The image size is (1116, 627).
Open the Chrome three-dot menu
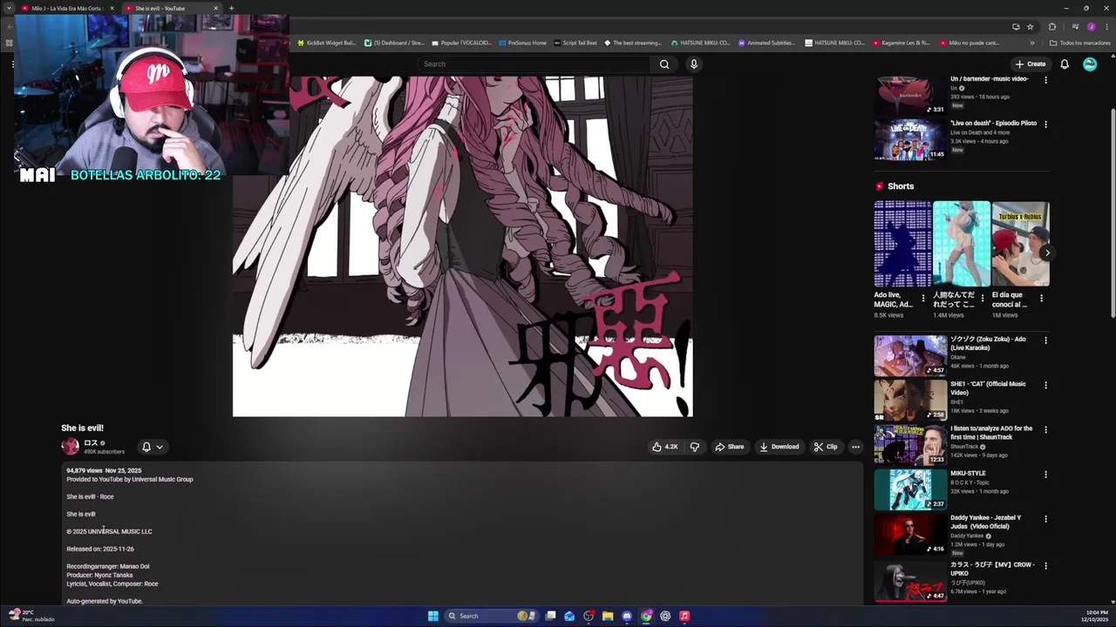tap(1106, 26)
